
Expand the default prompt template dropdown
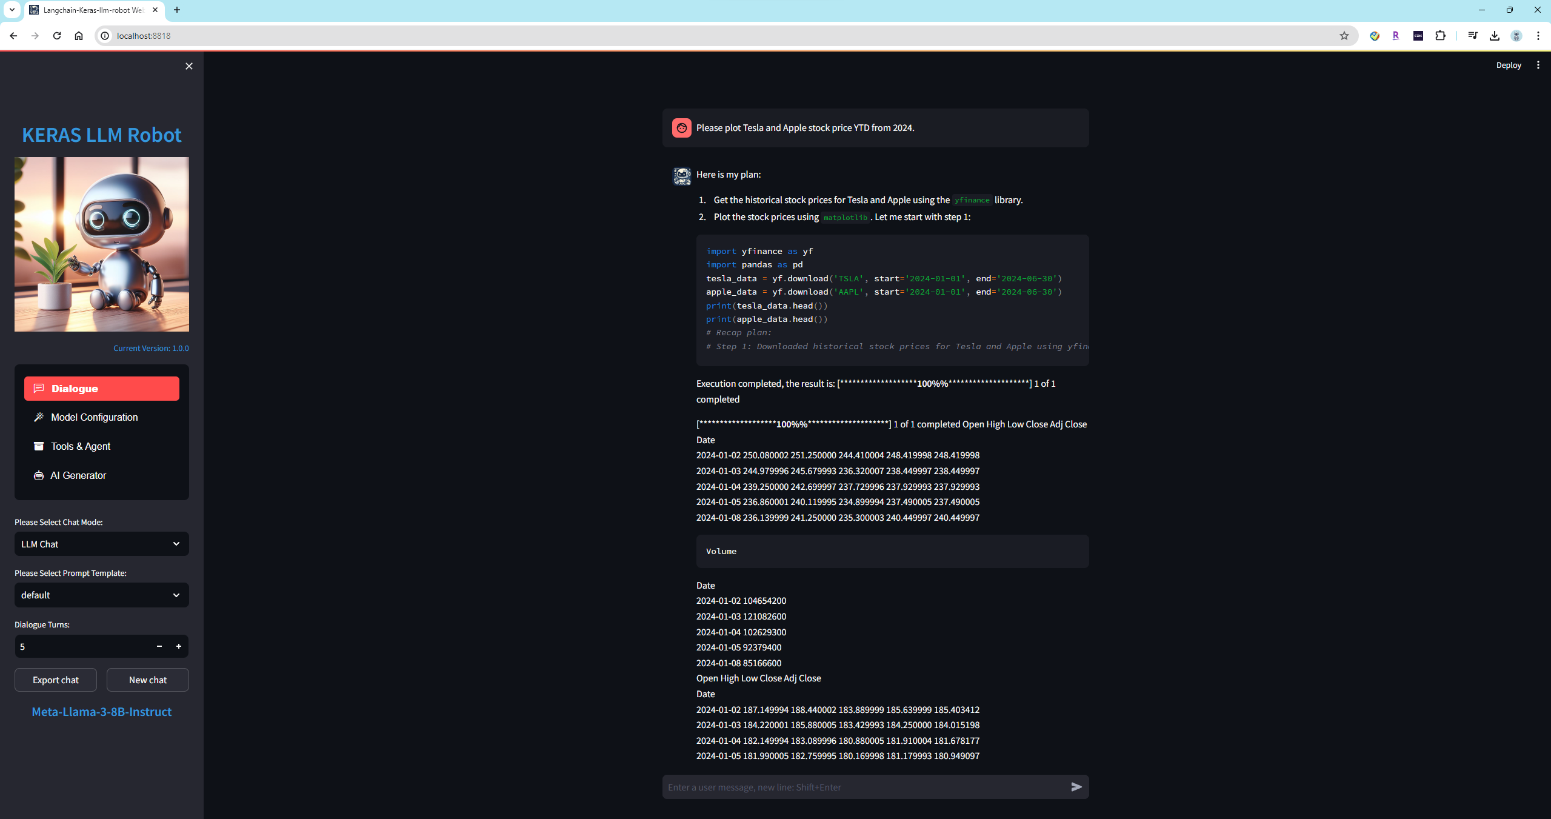pyautogui.click(x=101, y=595)
